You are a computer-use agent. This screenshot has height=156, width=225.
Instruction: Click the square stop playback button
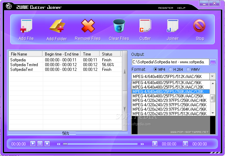click(x=47, y=143)
